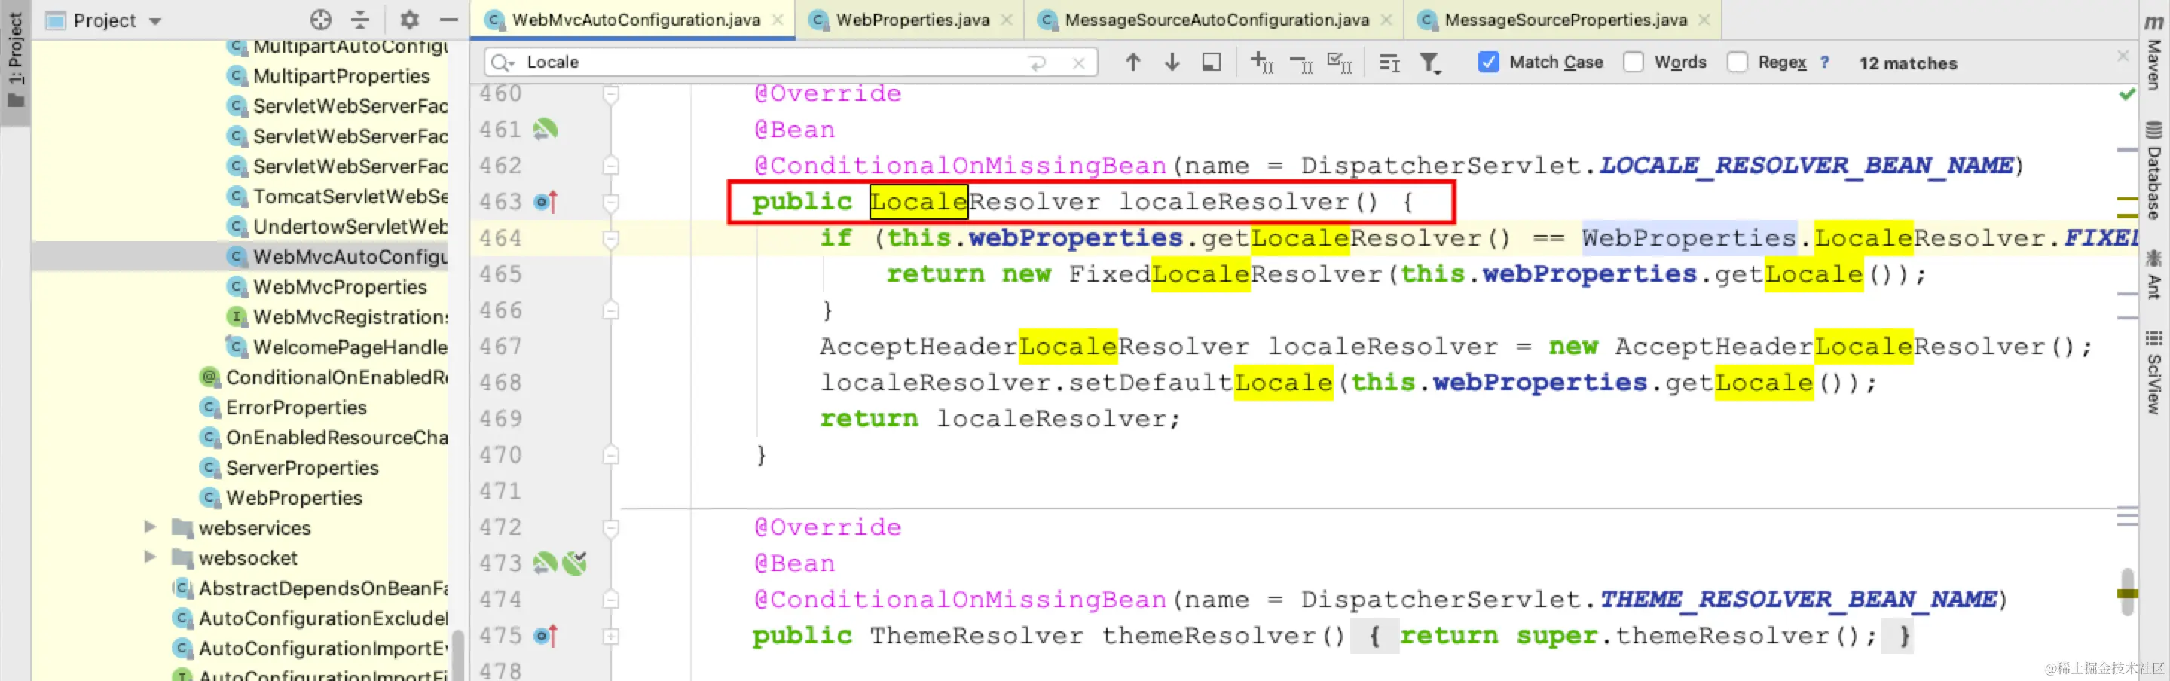Click the locate-in-project target icon
The height and width of the screenshot is (681, 2170).
click(x=321, y=20)
